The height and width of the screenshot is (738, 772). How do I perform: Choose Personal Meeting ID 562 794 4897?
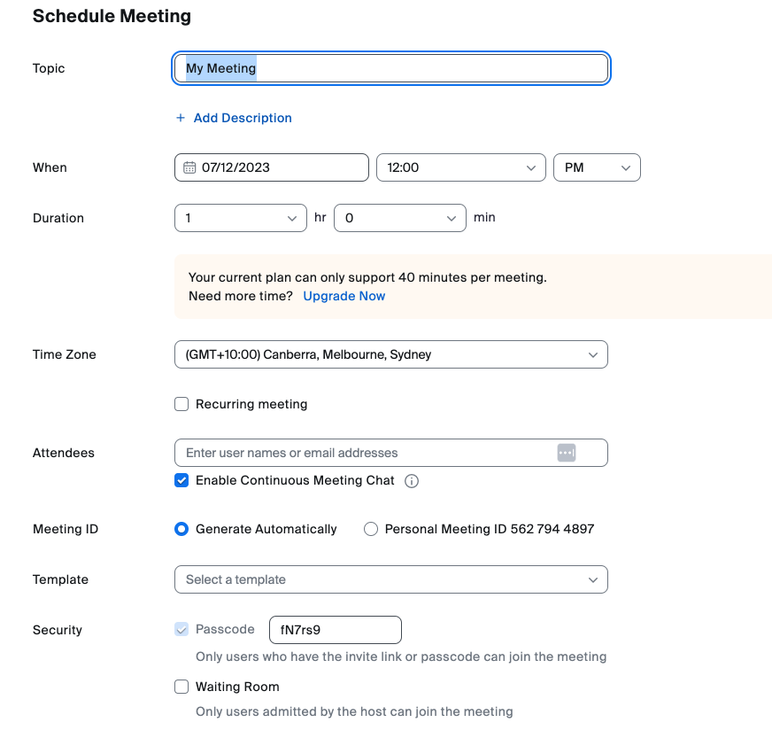point(371,529)
